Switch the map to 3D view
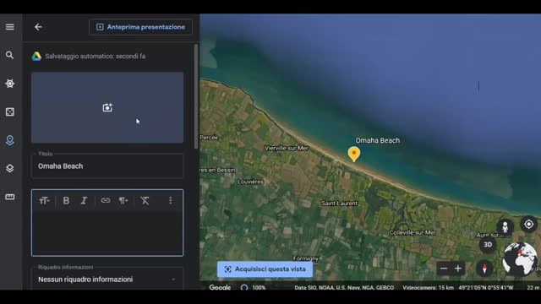Image resolution: width=541 pixels, height=304 pixels. [x=488, y=245]
